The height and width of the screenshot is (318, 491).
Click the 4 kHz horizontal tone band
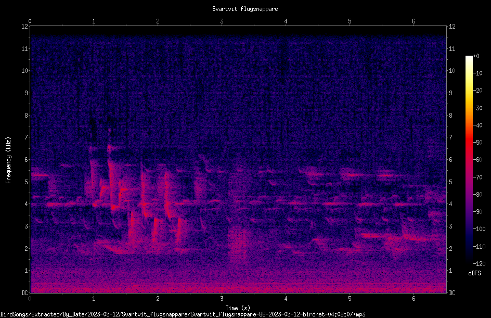click(x=238, y=203)
